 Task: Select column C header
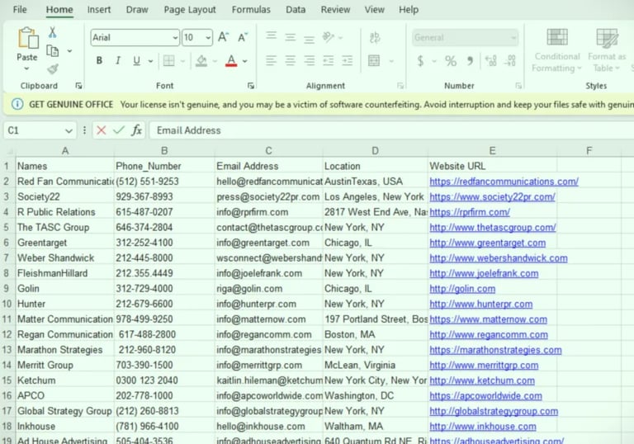click(268, 151)
